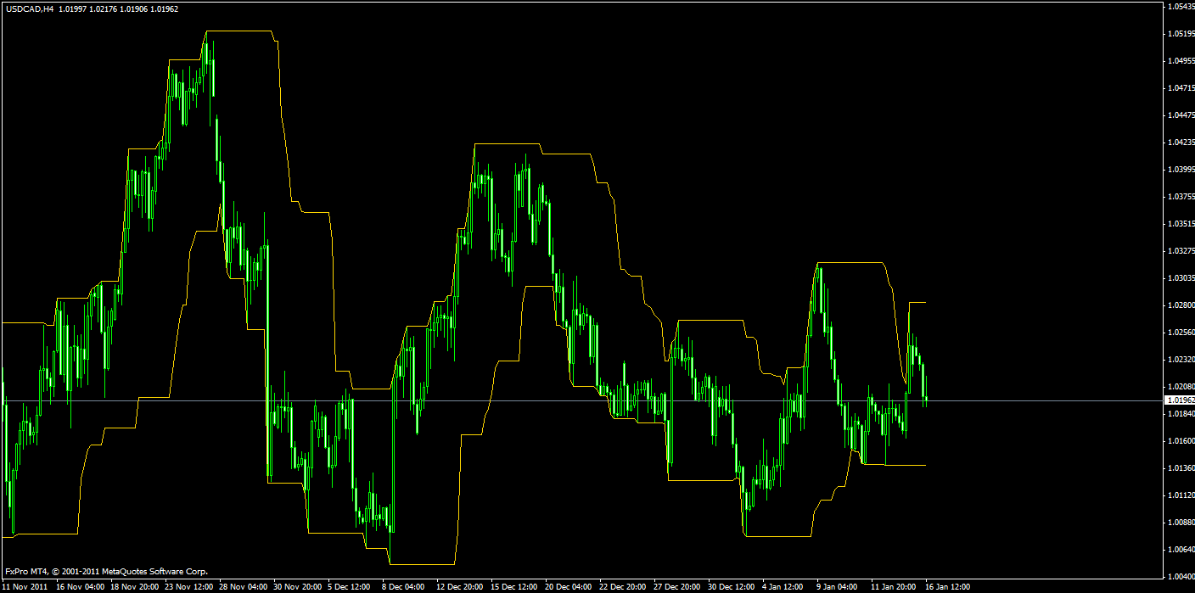Click the 1.03275 price axis label
This screenshot has height=593, width=1195.
click(x=1181, y=251)
